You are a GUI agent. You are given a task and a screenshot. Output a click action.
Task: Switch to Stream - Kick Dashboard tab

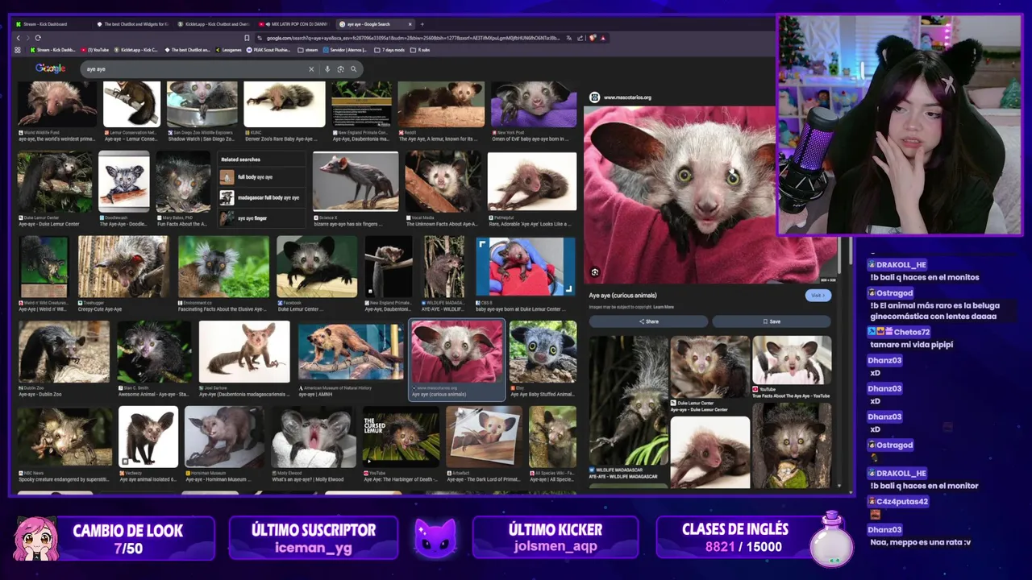tap(52, 24)
